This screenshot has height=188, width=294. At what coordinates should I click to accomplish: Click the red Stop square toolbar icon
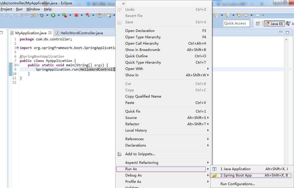76,15
